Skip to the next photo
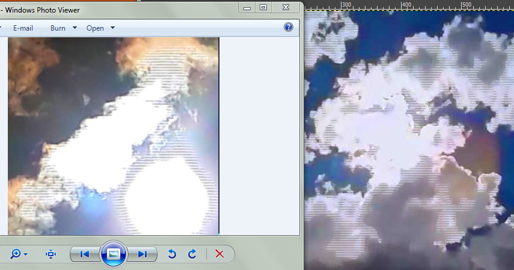This screenshot has height=270, width=514. (142, 254)
